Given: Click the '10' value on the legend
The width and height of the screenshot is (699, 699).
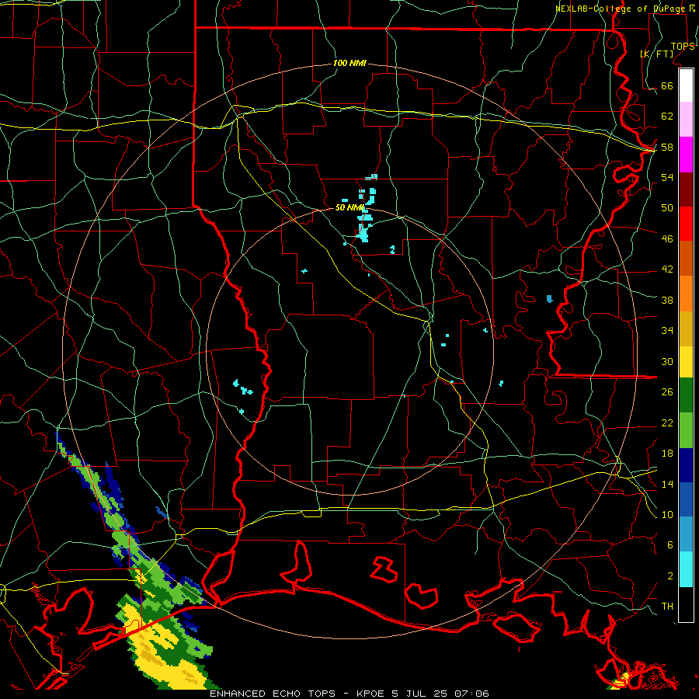Looking at the screenshot, I should pyautogui.click(x=667, y=514).
